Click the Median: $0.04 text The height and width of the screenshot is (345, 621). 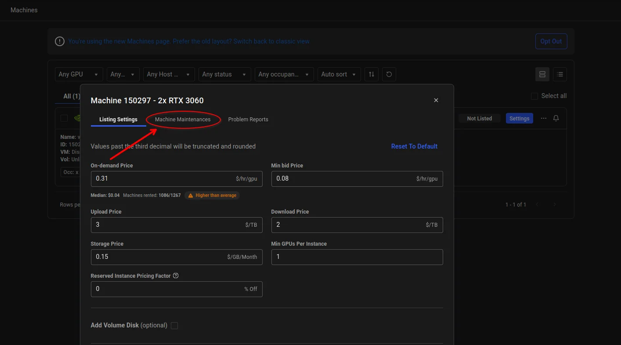105,195
